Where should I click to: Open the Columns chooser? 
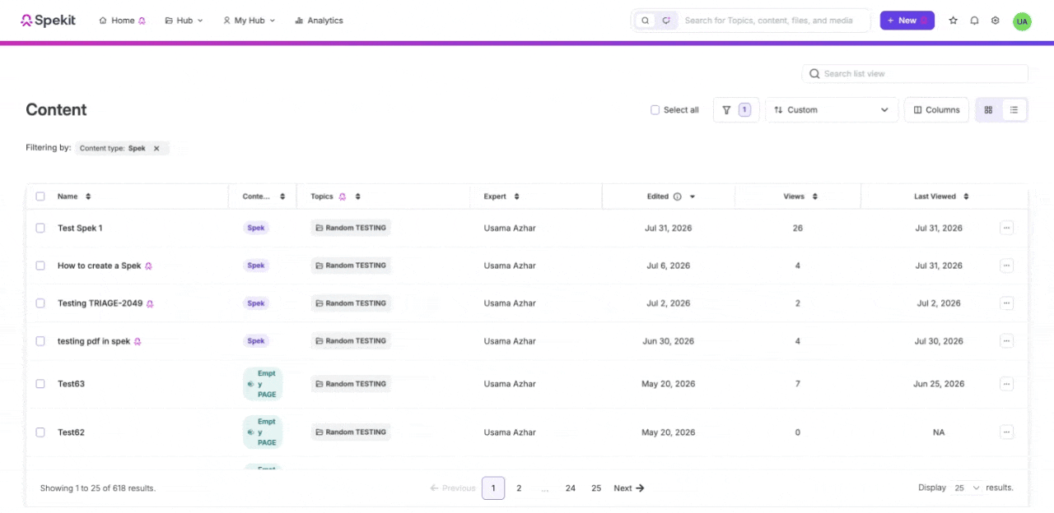click(937, 109)
